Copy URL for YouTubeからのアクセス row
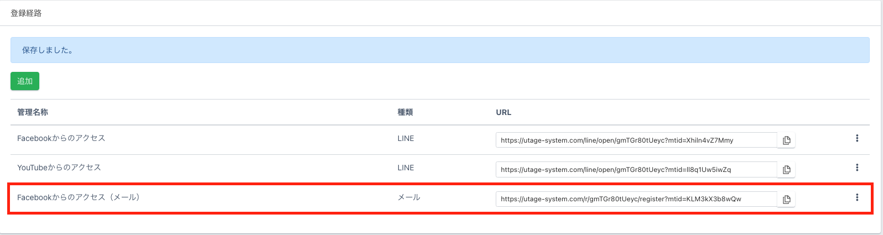 pos(786,170)
